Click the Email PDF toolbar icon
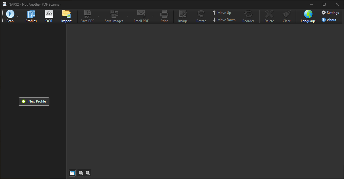The width and height of the screenshot is (344, 179). pos(141,16)
